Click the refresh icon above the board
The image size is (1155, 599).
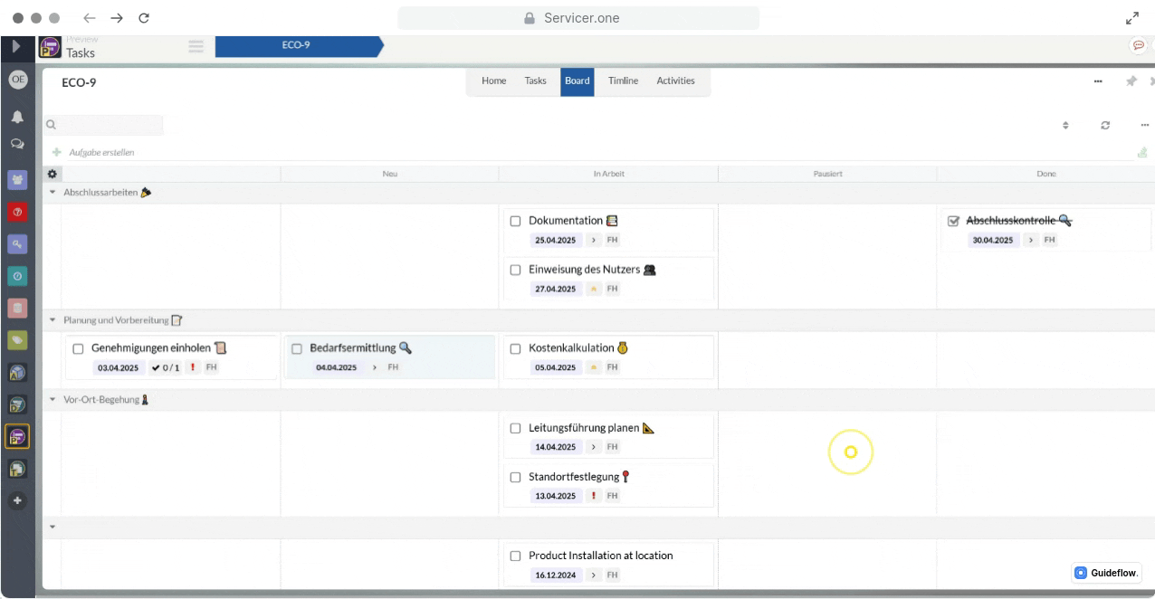[x=1105, y=126]
